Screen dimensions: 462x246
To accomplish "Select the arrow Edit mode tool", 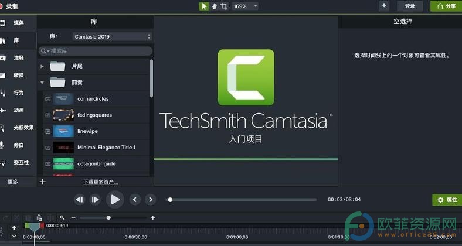I will [x=203, y=6].
